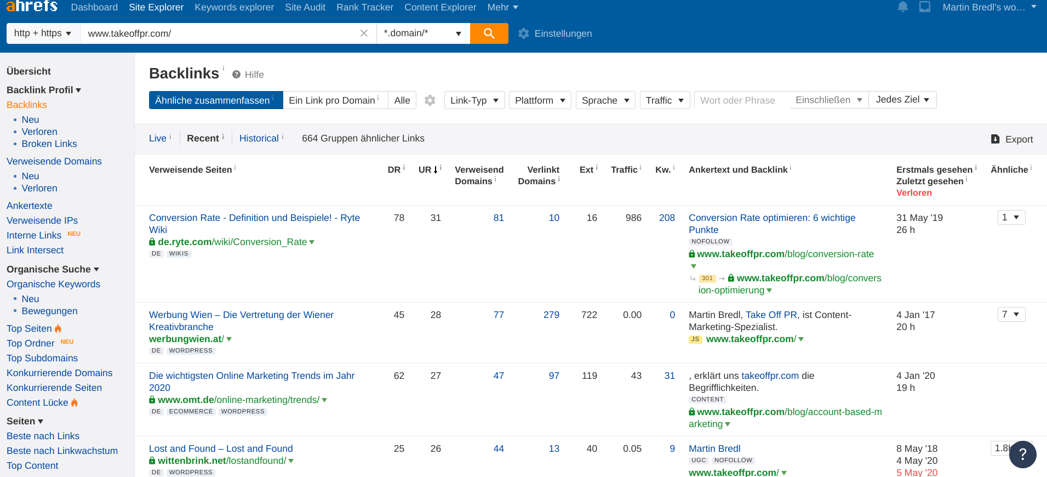Run the orange search button
Image resolution: width=1047 pixels, height=477 pixels.
coord(489,33)
